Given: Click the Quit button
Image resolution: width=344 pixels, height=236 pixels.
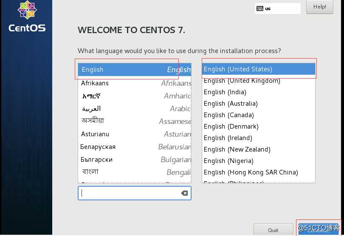Looking at the screenshot, I should (273, 230).
